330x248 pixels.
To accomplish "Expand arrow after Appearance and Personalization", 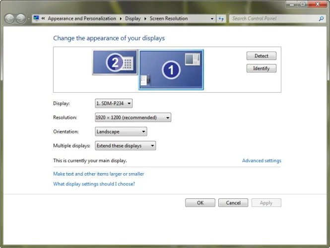I will pos(121,18).
